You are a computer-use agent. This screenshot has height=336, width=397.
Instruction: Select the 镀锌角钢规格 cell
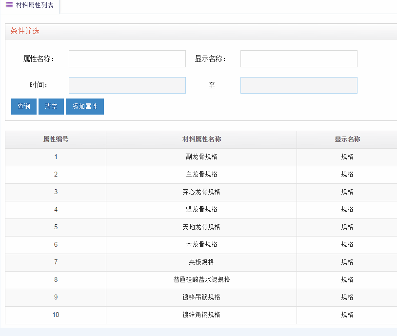[201, 315]
